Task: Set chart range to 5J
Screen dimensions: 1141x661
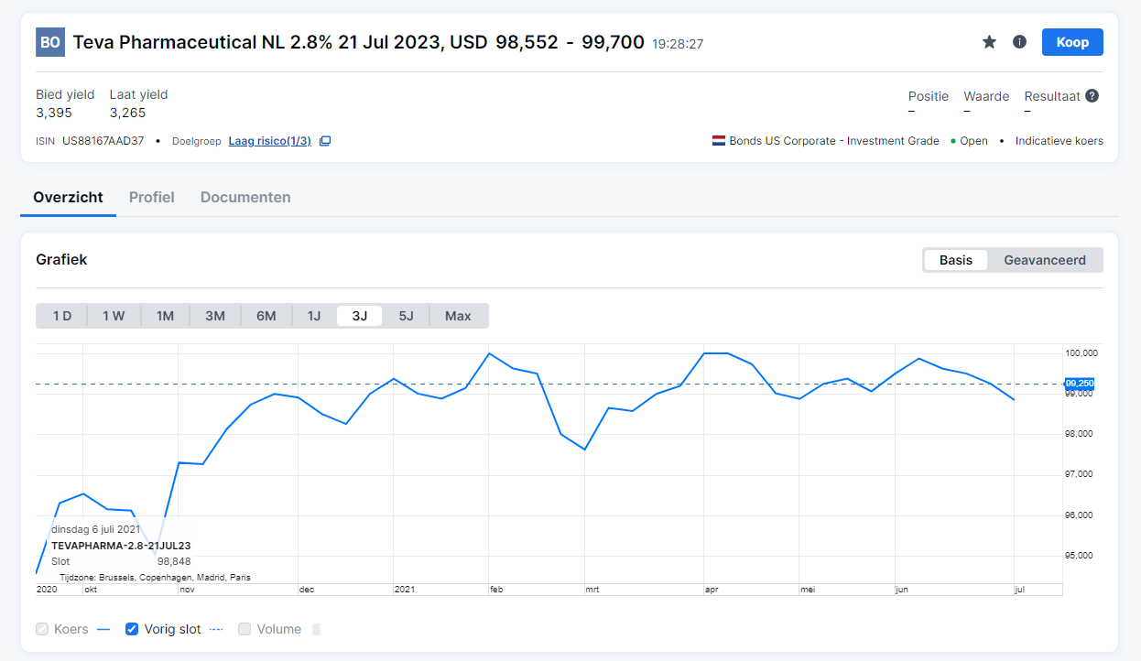Action: coord(407,316)
